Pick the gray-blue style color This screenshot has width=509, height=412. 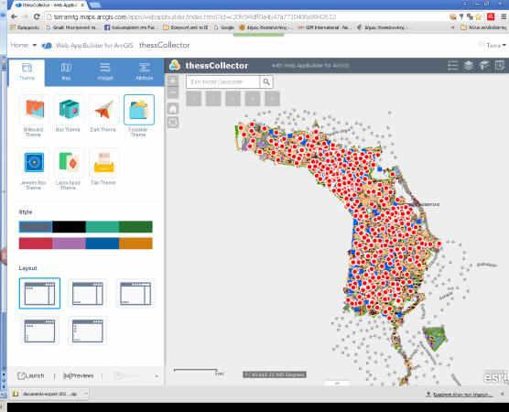[36, 227]
